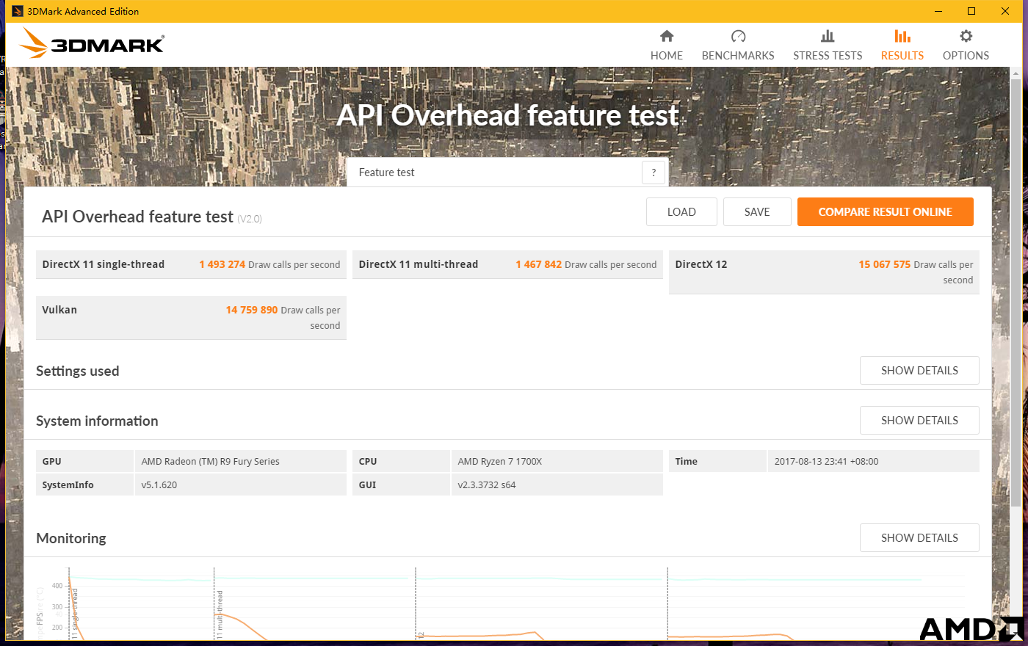1028x646 pixels.
Task: Click the 3DMark logo
Action: pyautogui.click(x=92, y=43)
